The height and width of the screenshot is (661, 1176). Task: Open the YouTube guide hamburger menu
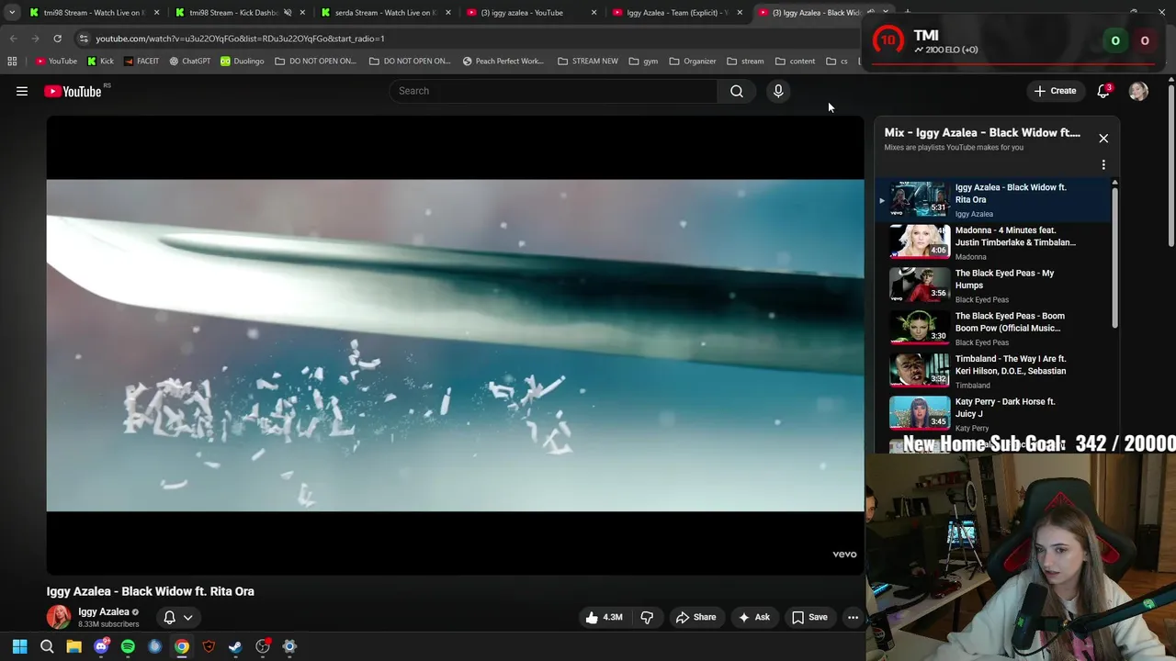[x=22, y=91]
